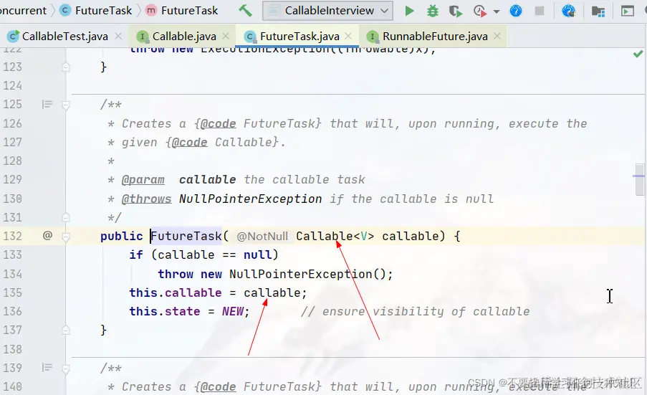
Task: Open the dropdown arrow beside the profiler icon
Action: coord(497,11)
